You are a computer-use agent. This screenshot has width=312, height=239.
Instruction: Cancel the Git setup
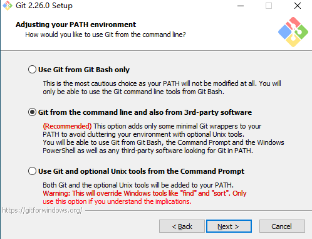coord(282,226)
